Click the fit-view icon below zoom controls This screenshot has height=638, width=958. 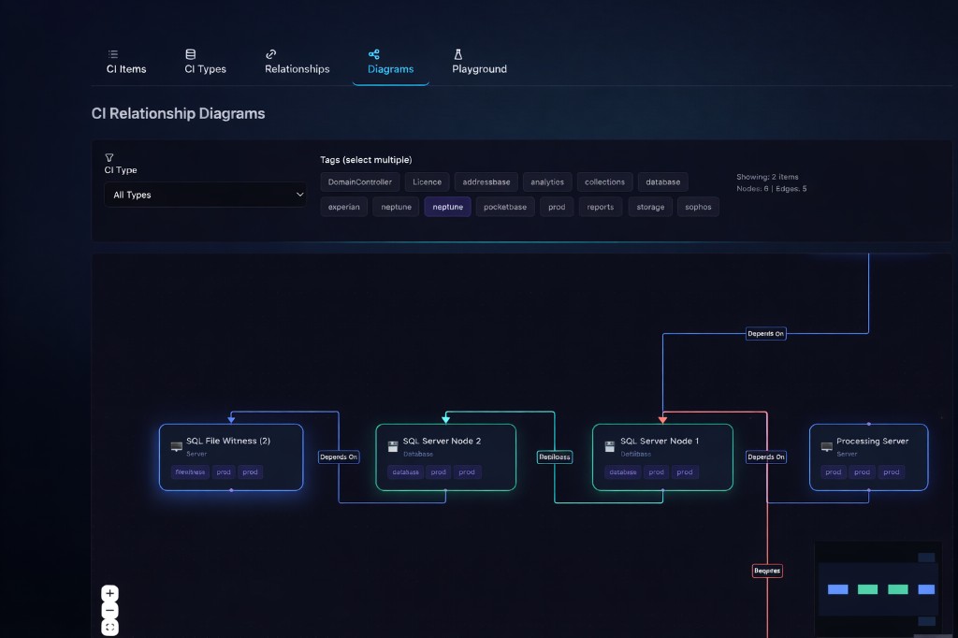click(110, 627)
